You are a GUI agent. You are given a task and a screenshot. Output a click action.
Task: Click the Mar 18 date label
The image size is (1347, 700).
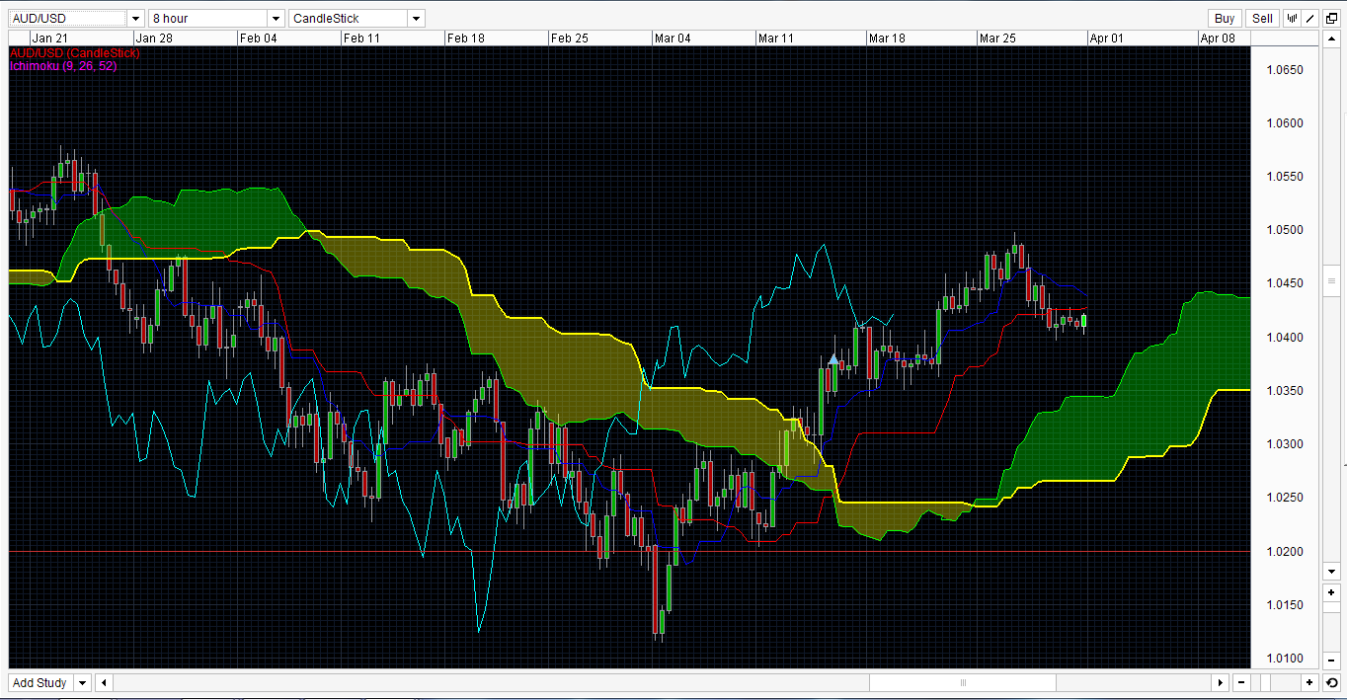887,38
